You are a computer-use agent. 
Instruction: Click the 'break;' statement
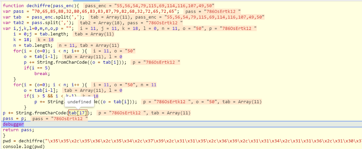(x=42, y=74)
